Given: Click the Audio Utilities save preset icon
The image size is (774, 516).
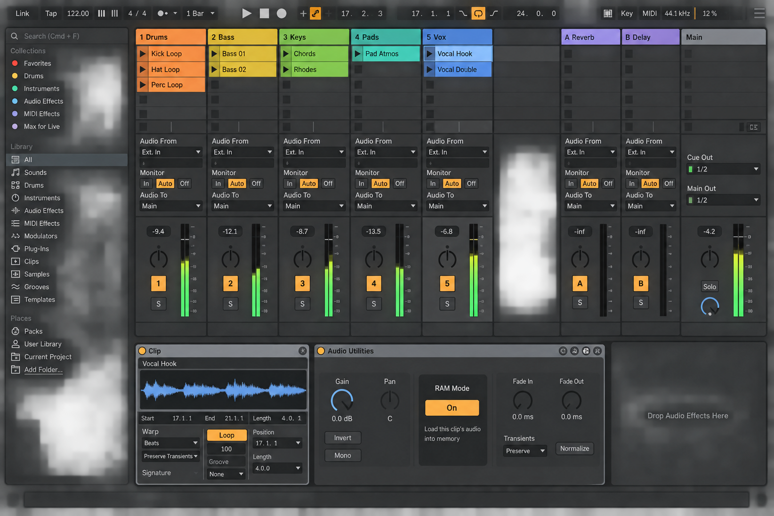Looking at the screenshot, I should [586, 351].
